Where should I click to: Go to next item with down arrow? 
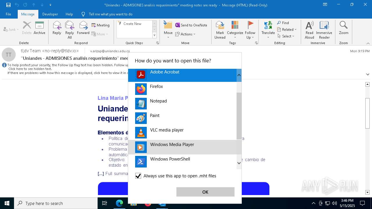[42, 5]
